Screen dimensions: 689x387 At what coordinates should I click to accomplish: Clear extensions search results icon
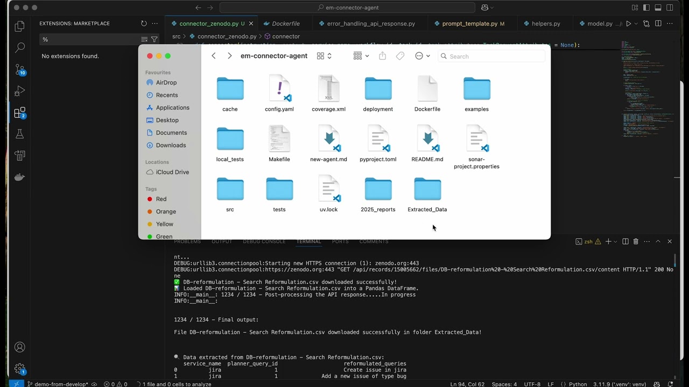pyautogui.click(x=144, y=39)
